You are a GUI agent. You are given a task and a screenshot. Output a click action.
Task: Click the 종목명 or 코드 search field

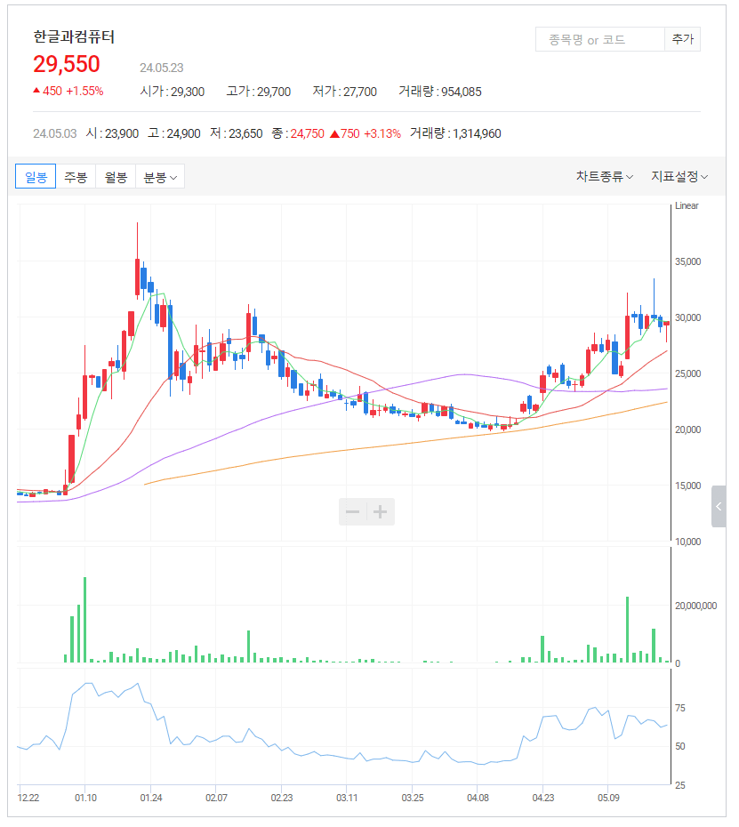coord(599,39)
